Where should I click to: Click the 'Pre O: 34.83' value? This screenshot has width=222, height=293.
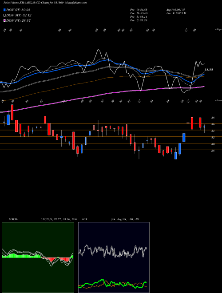coord(139,10)
